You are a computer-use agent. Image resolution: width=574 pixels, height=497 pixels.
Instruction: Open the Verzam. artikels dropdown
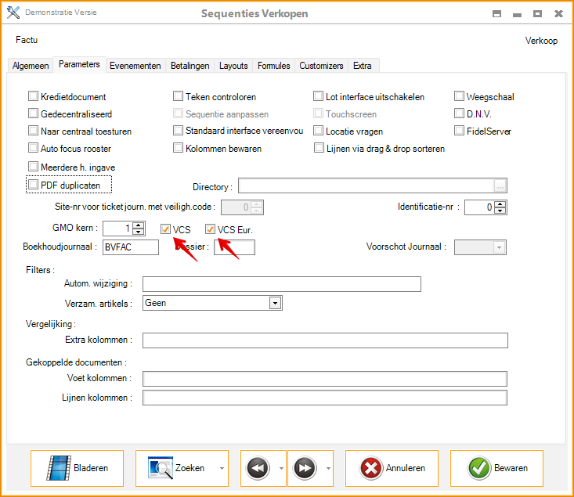coord(275,303)
